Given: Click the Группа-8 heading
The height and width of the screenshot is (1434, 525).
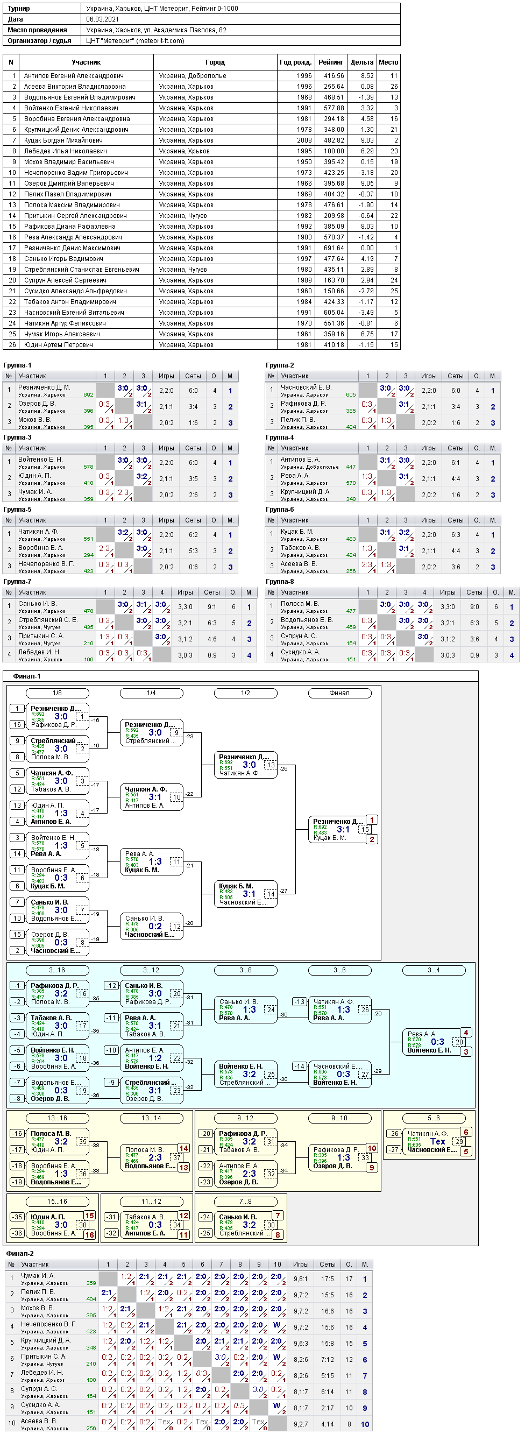Looking at the screenshot, I should click(280, 582).
